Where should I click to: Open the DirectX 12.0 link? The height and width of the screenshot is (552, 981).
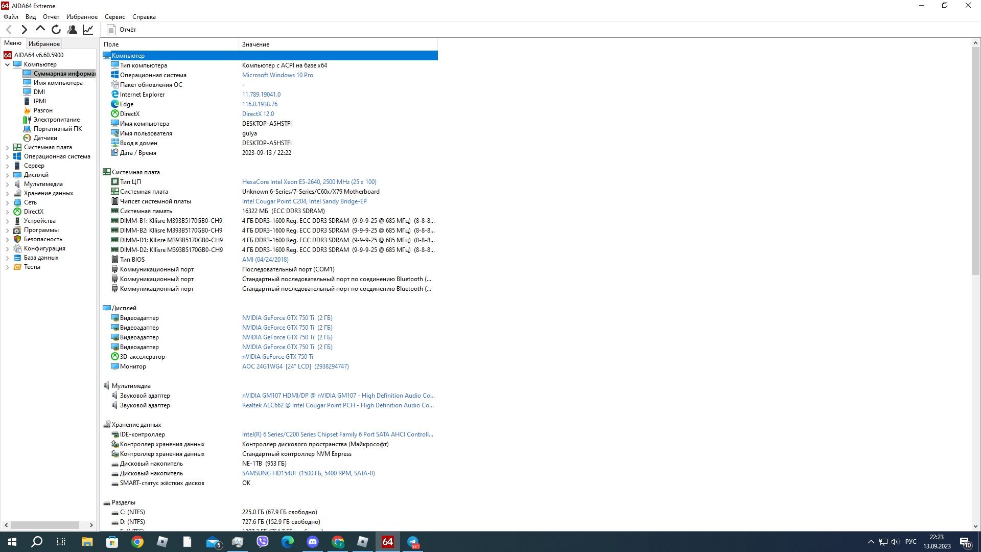[x=258, y=114]
